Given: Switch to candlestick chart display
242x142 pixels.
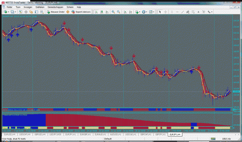Looking at the screenshot, I should click(102, 12).
